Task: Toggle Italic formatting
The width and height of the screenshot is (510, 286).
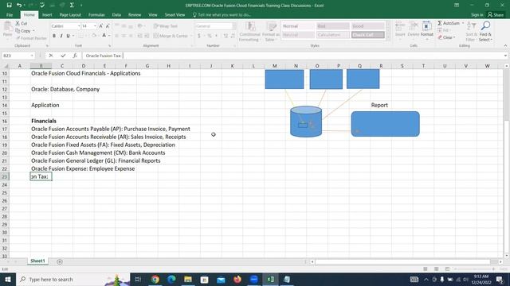Action: point(61,36)
